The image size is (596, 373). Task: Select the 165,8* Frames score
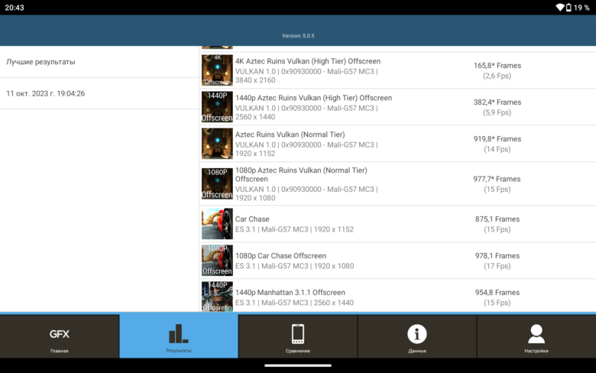click(x=497, y=66)
